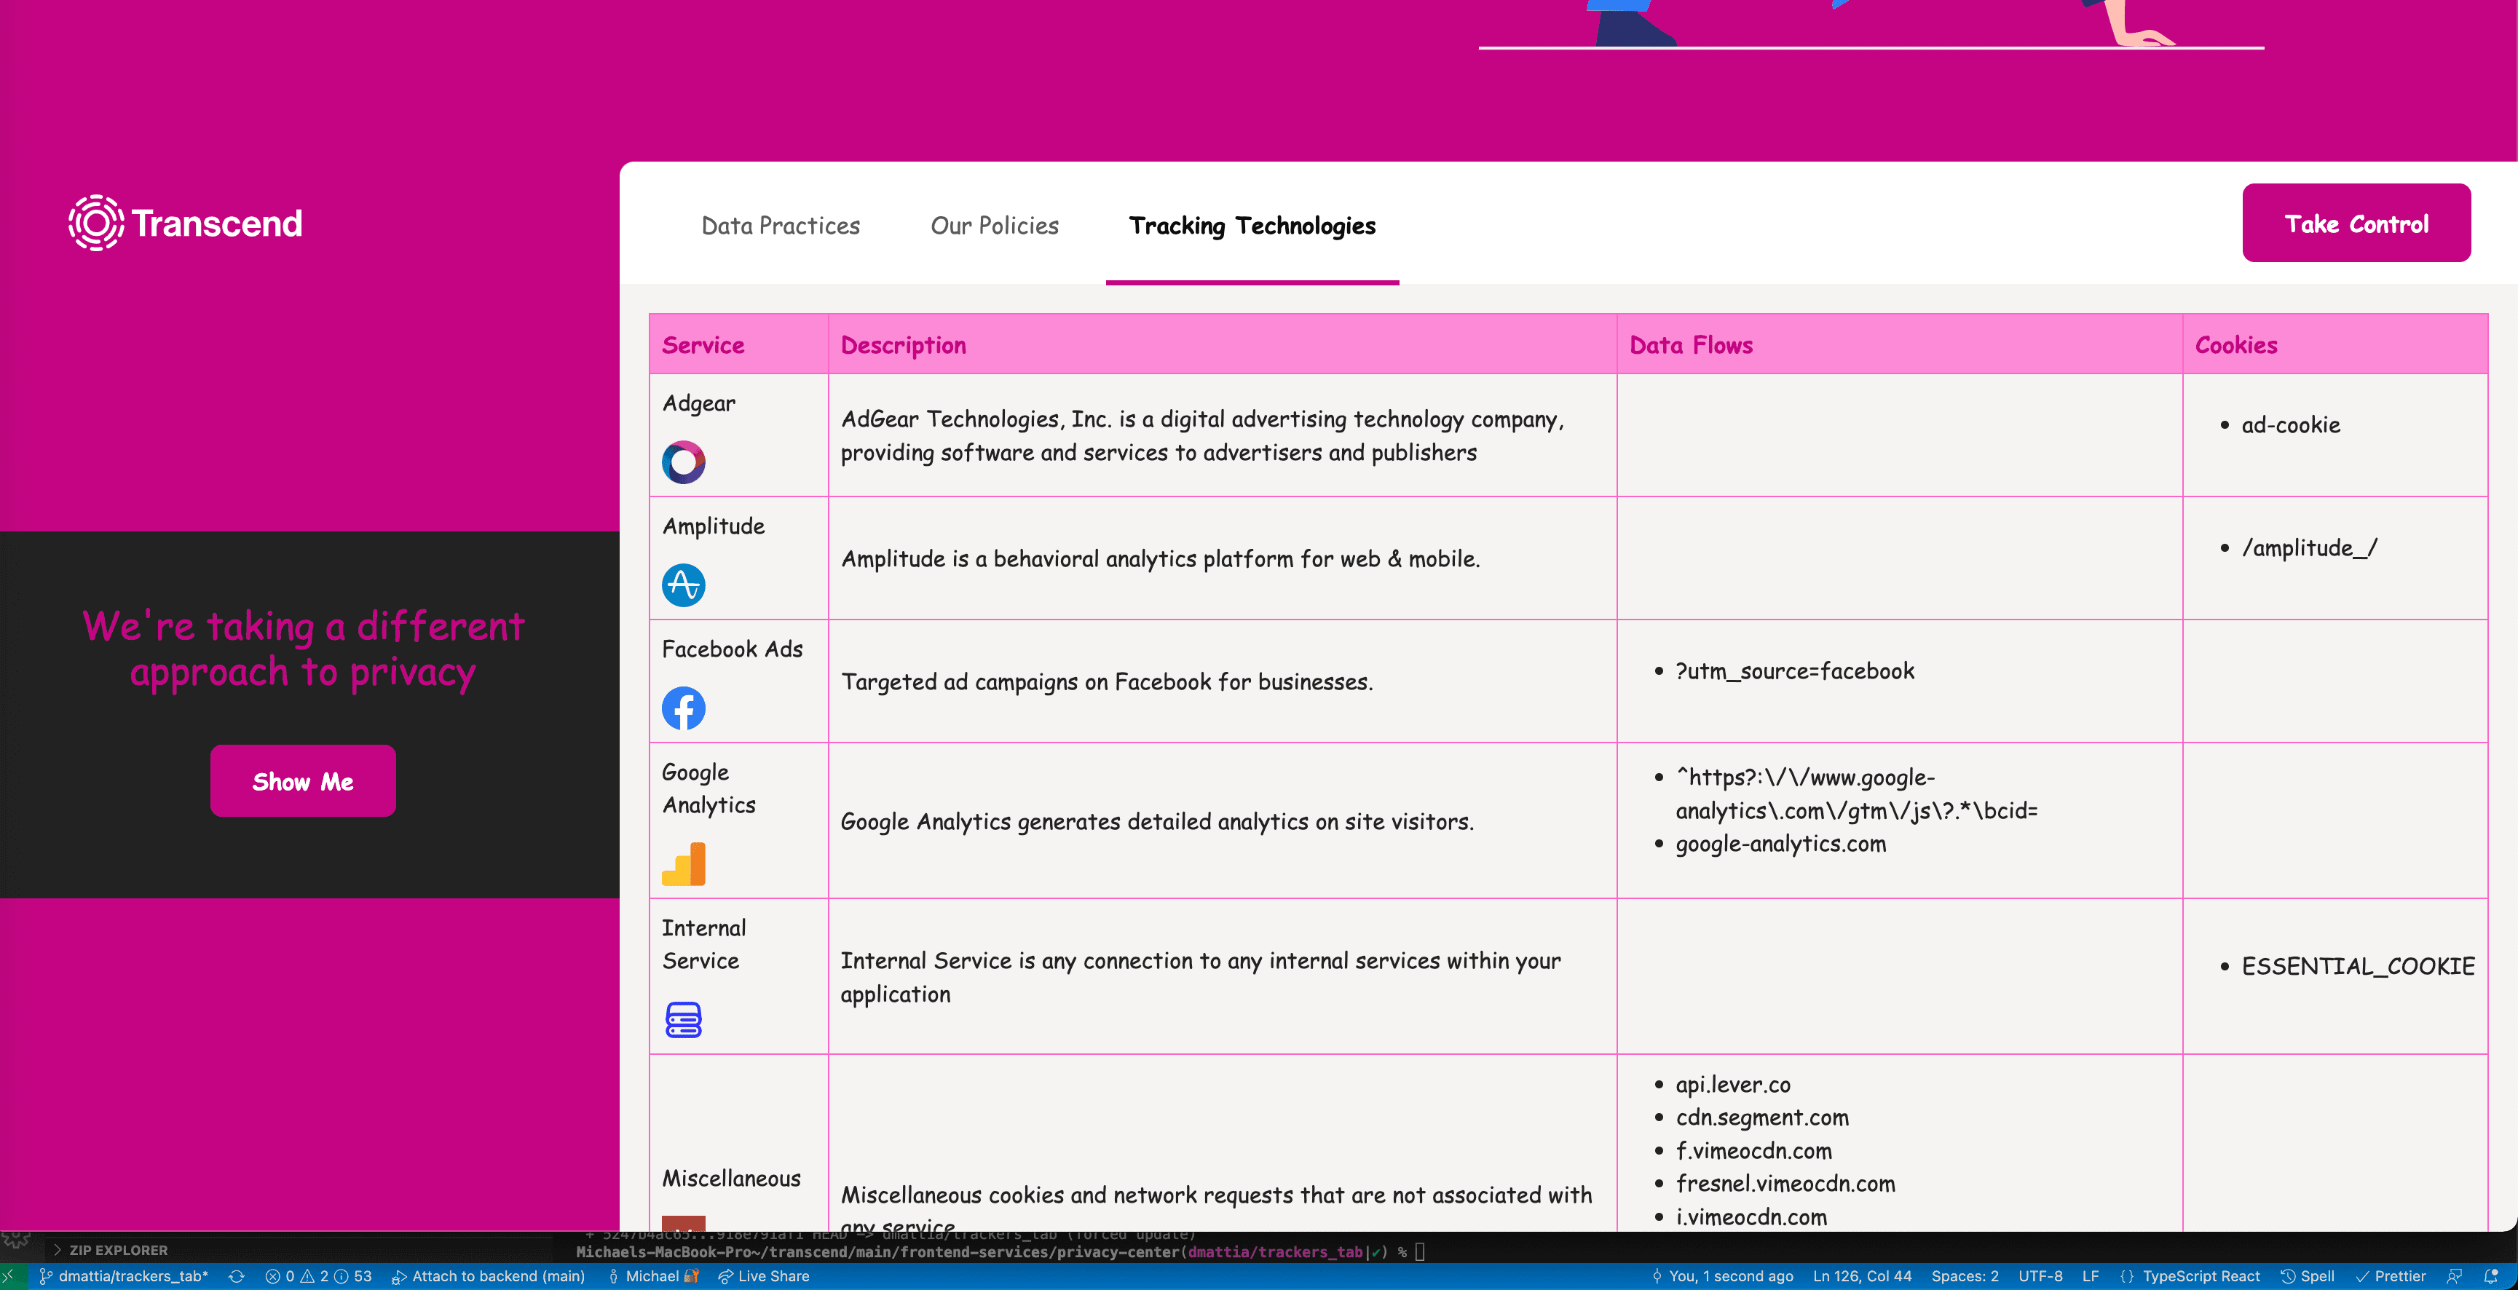Toggle the Spell checker
This screenshot has width=2518, height=1290.
2309,1276
